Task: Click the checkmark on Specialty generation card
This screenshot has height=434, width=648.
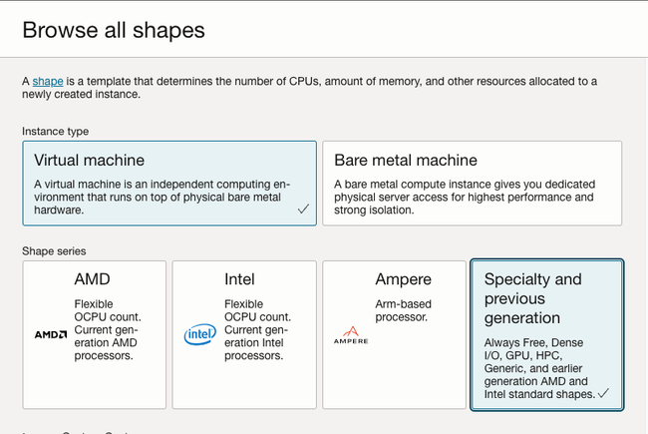Action: pos(603,393)
